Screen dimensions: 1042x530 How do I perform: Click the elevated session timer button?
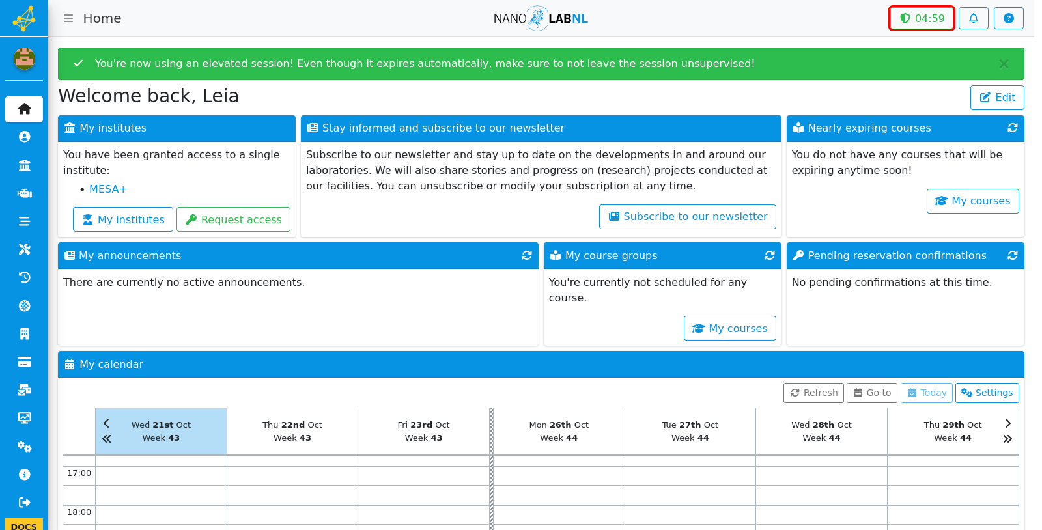pyautogui.click(x=922, y=18)
